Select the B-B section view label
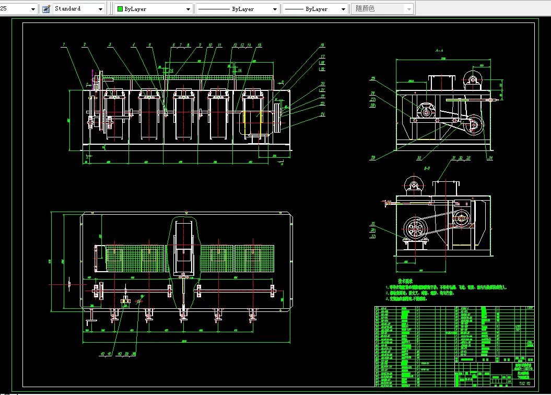Viewport: 551px width, 395px height. pyautogui.click(x=427, y=168)
